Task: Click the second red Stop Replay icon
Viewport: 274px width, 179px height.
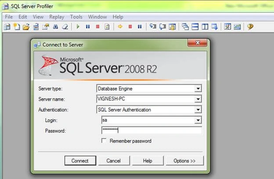Action: coord(130,26)
